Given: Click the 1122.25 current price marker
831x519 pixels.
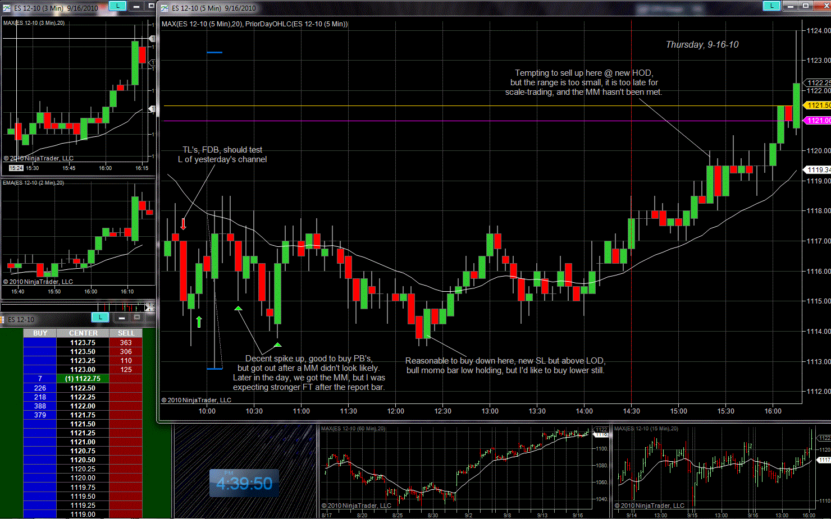Looking at the screenshot, I should coord(819,82).
